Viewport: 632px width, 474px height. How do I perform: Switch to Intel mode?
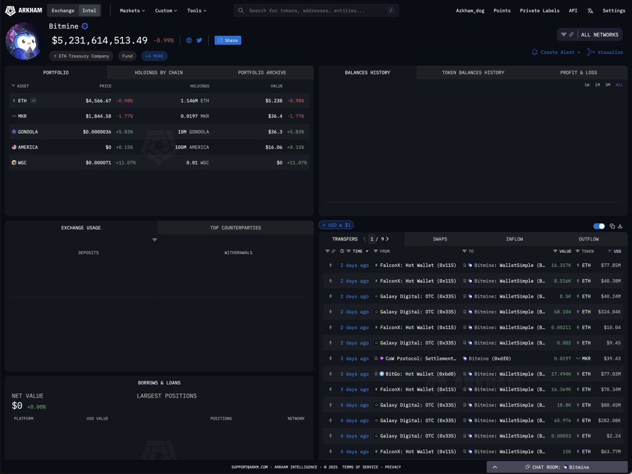pyautogui.click(x=90, y=11)
